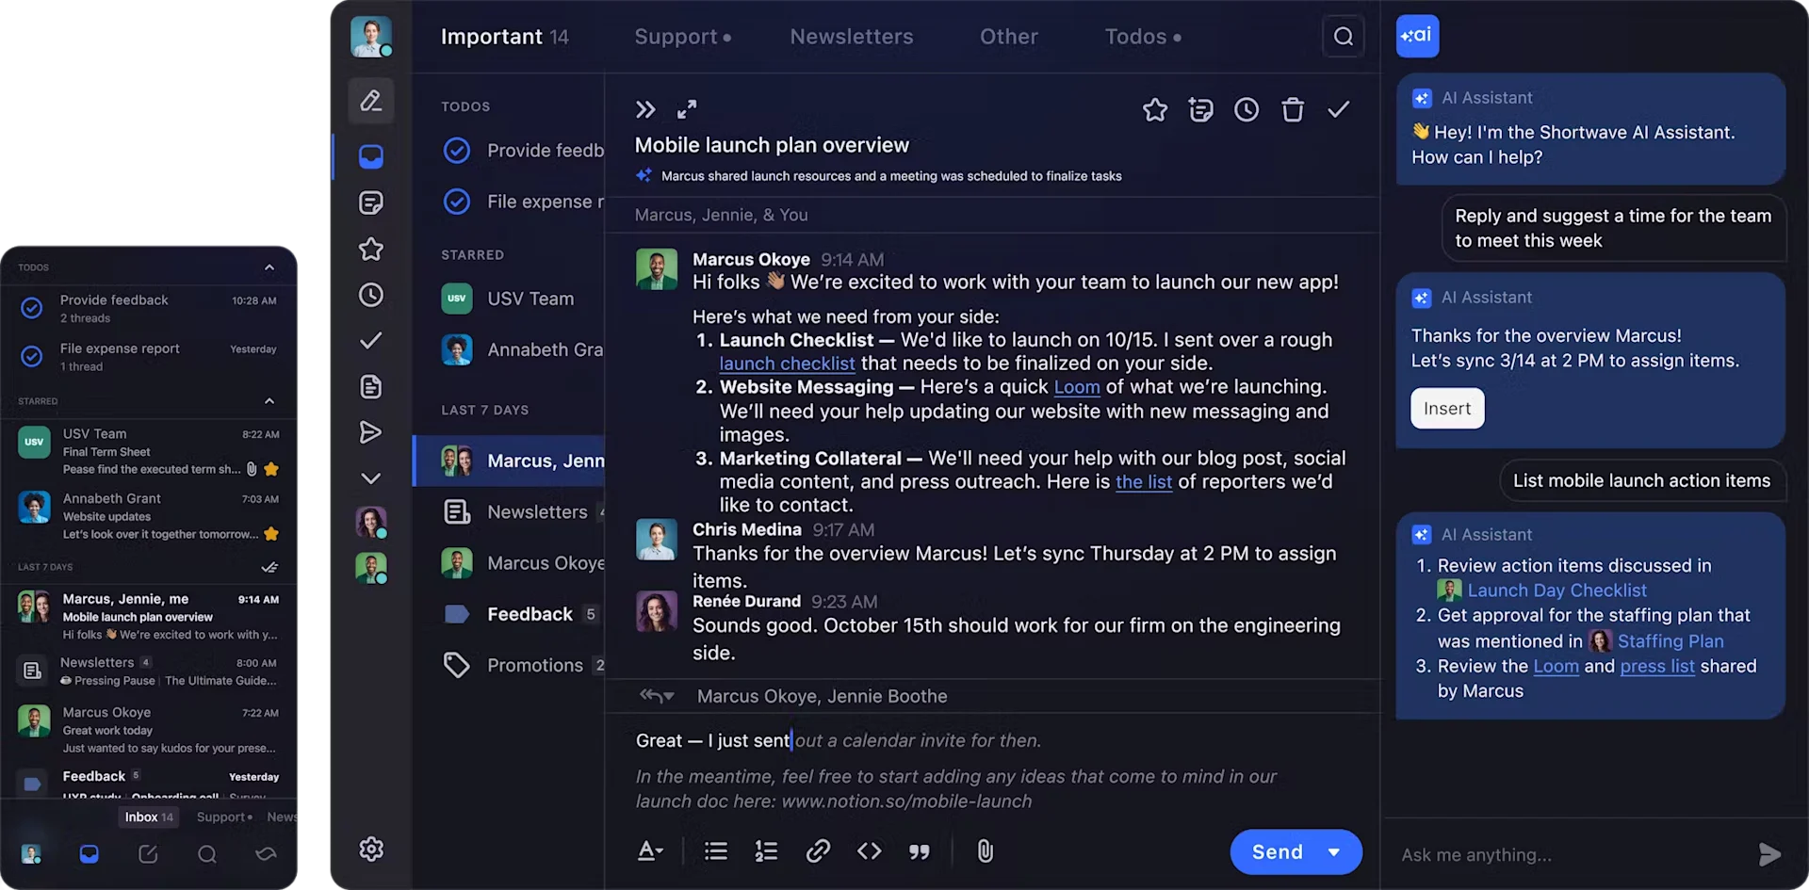Expand more folders with the sidebar chevron
1809x890 pixels.
point(370,477)
